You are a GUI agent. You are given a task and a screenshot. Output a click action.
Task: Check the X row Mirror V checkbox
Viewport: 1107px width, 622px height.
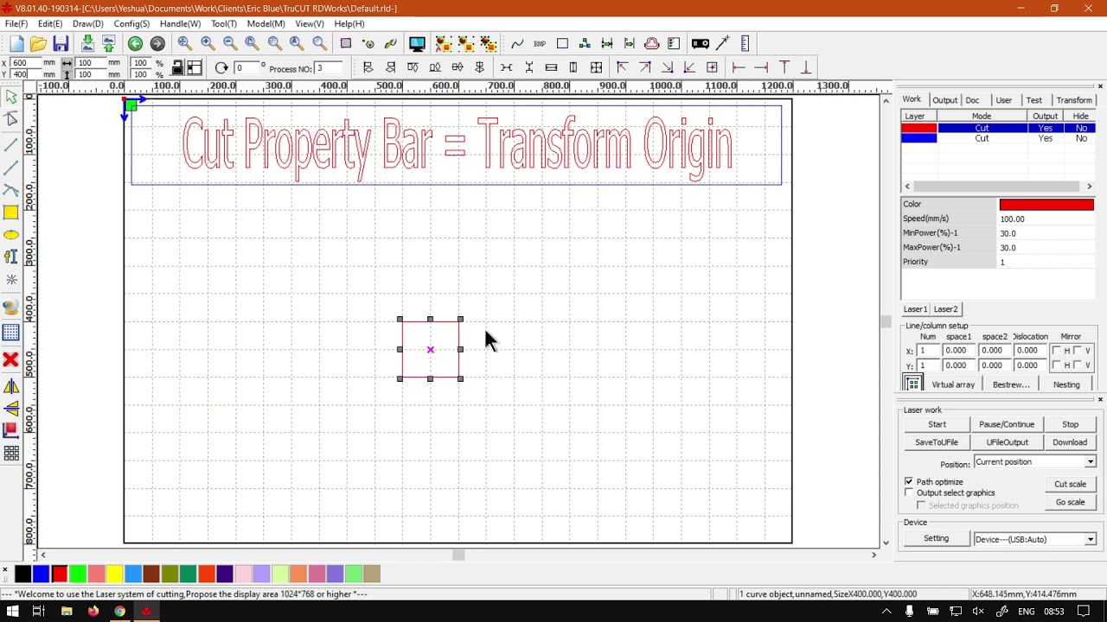point(1078,351)
